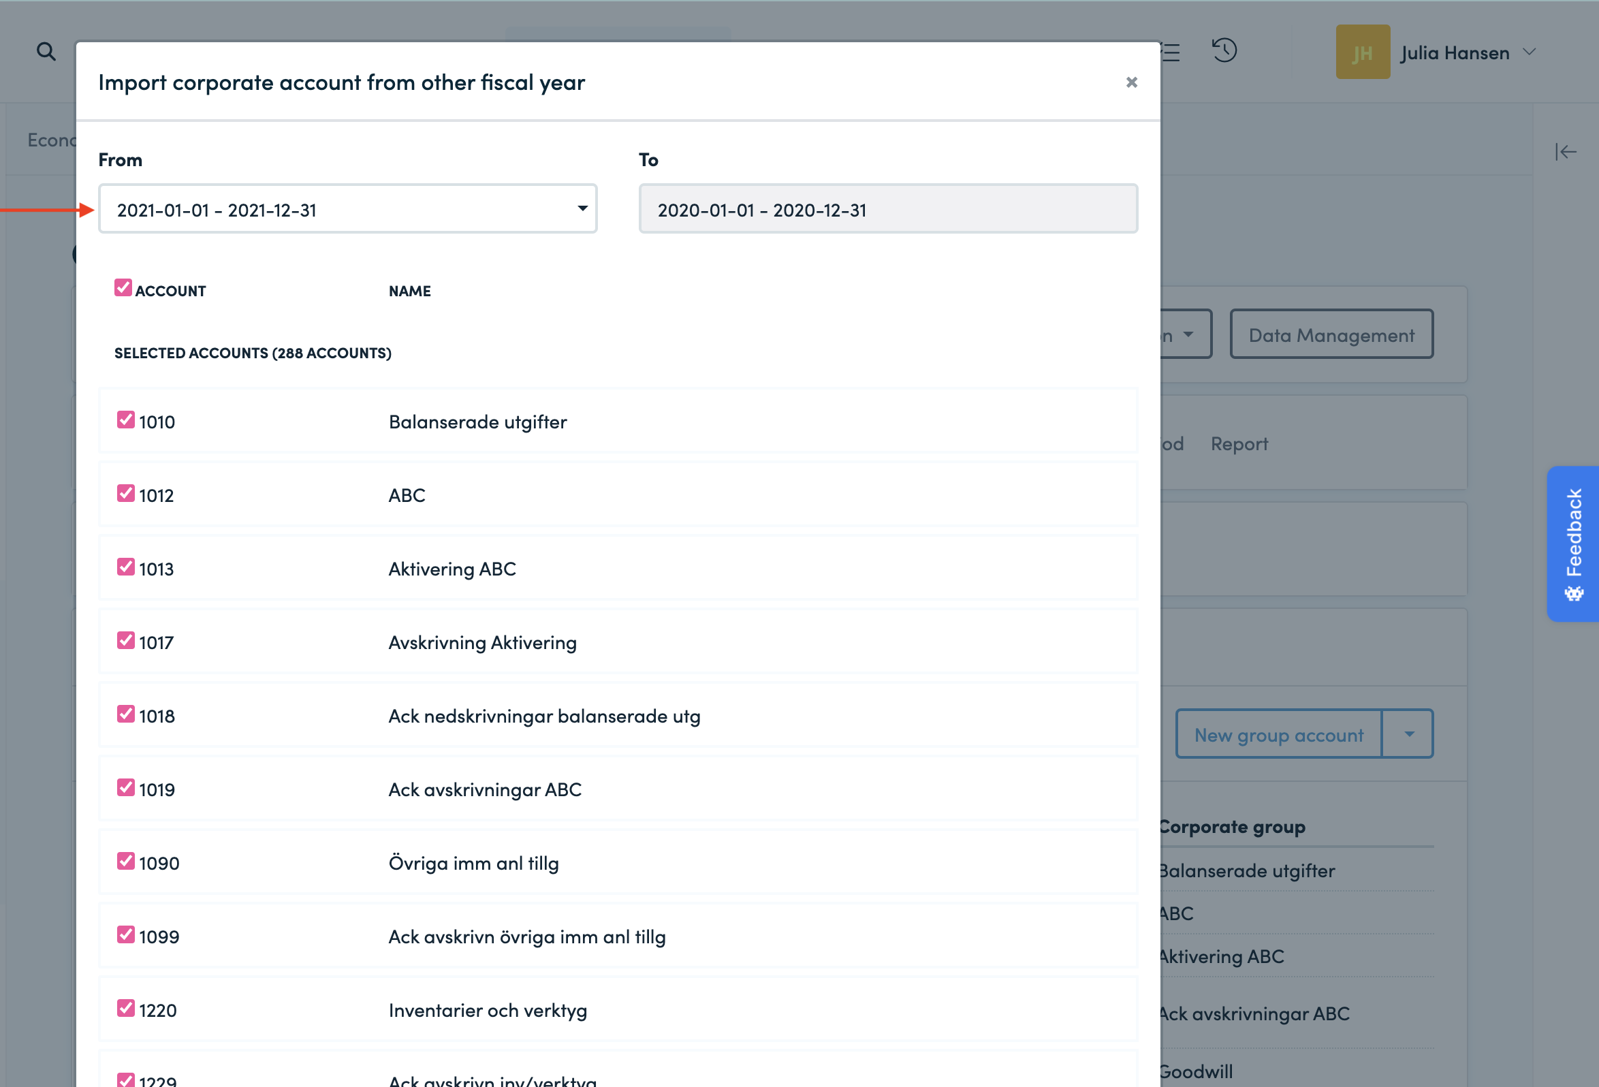Click the dialog title text
This screenshot has height=1087, width=1599.
341,82
